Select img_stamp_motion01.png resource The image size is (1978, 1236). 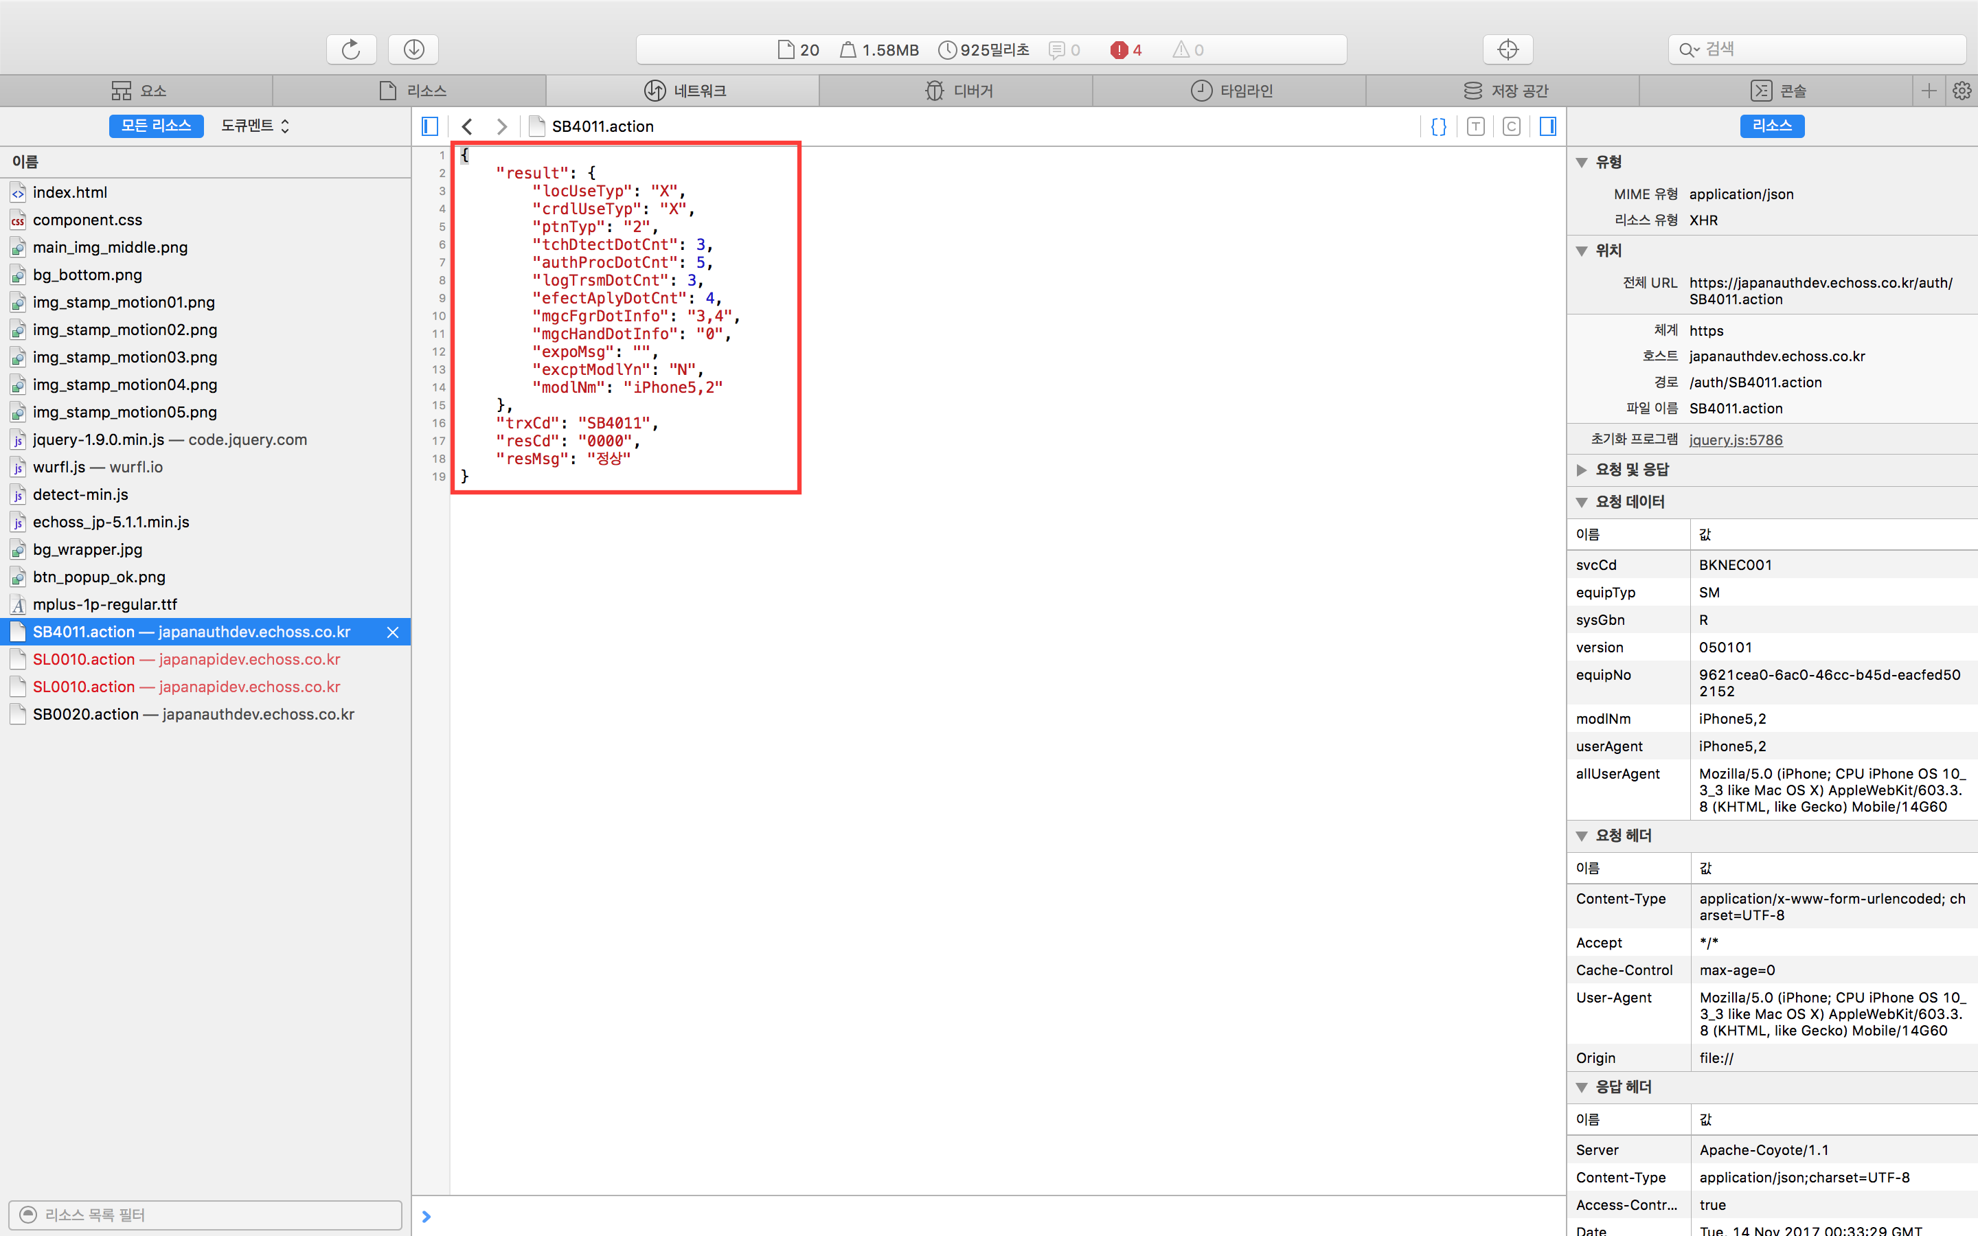point(205,302)
